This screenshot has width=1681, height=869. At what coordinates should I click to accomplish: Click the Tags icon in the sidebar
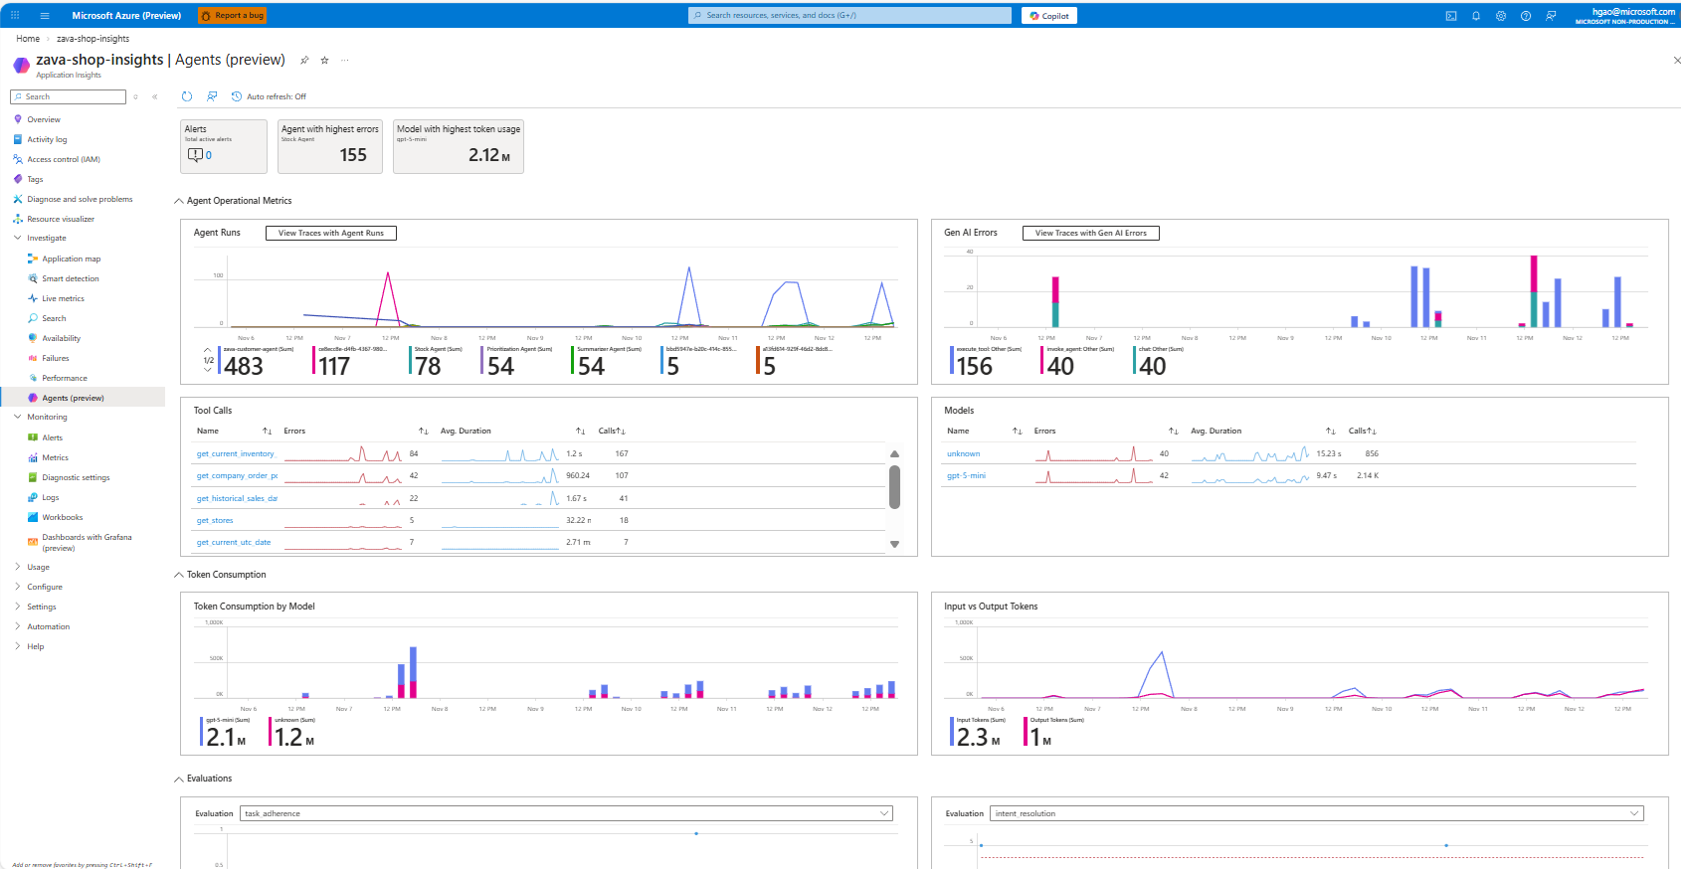point(18,179)
